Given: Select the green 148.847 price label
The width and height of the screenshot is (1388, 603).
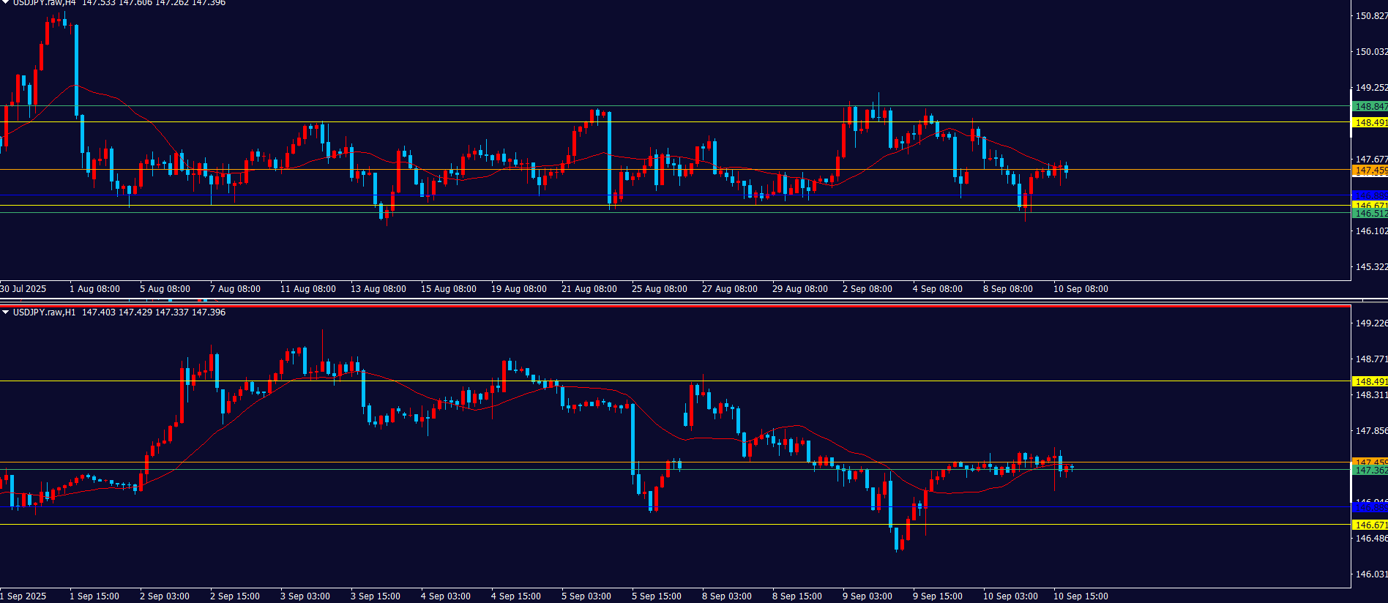Looking at the screenshot, I should point(1370,107).
